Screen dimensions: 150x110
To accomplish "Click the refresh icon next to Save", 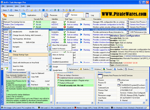I will click(x=11, y=10).
